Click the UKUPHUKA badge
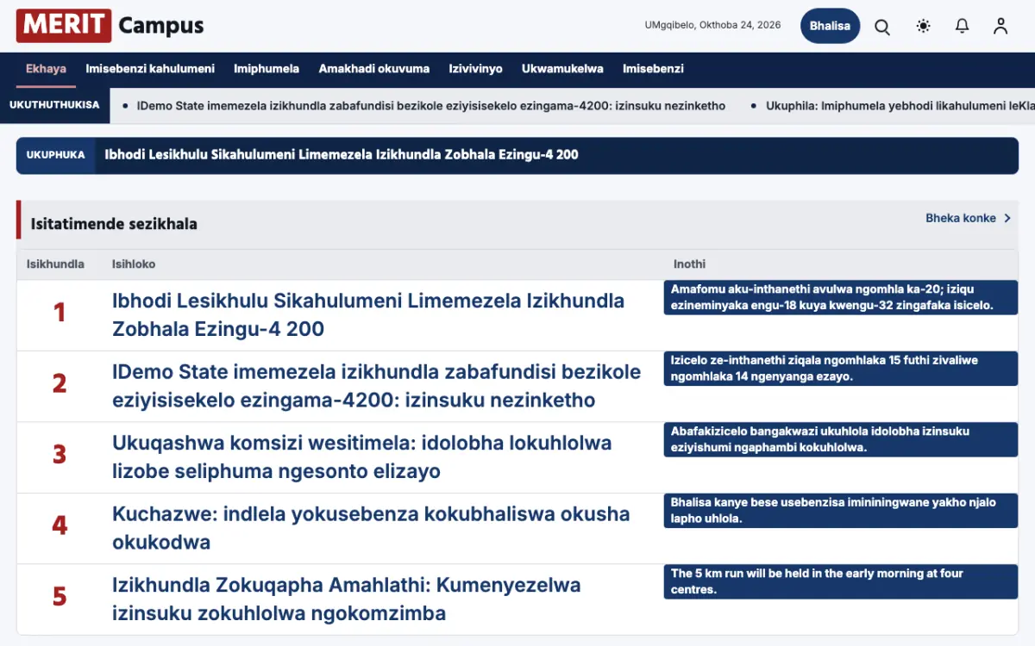 click(55, 155)
